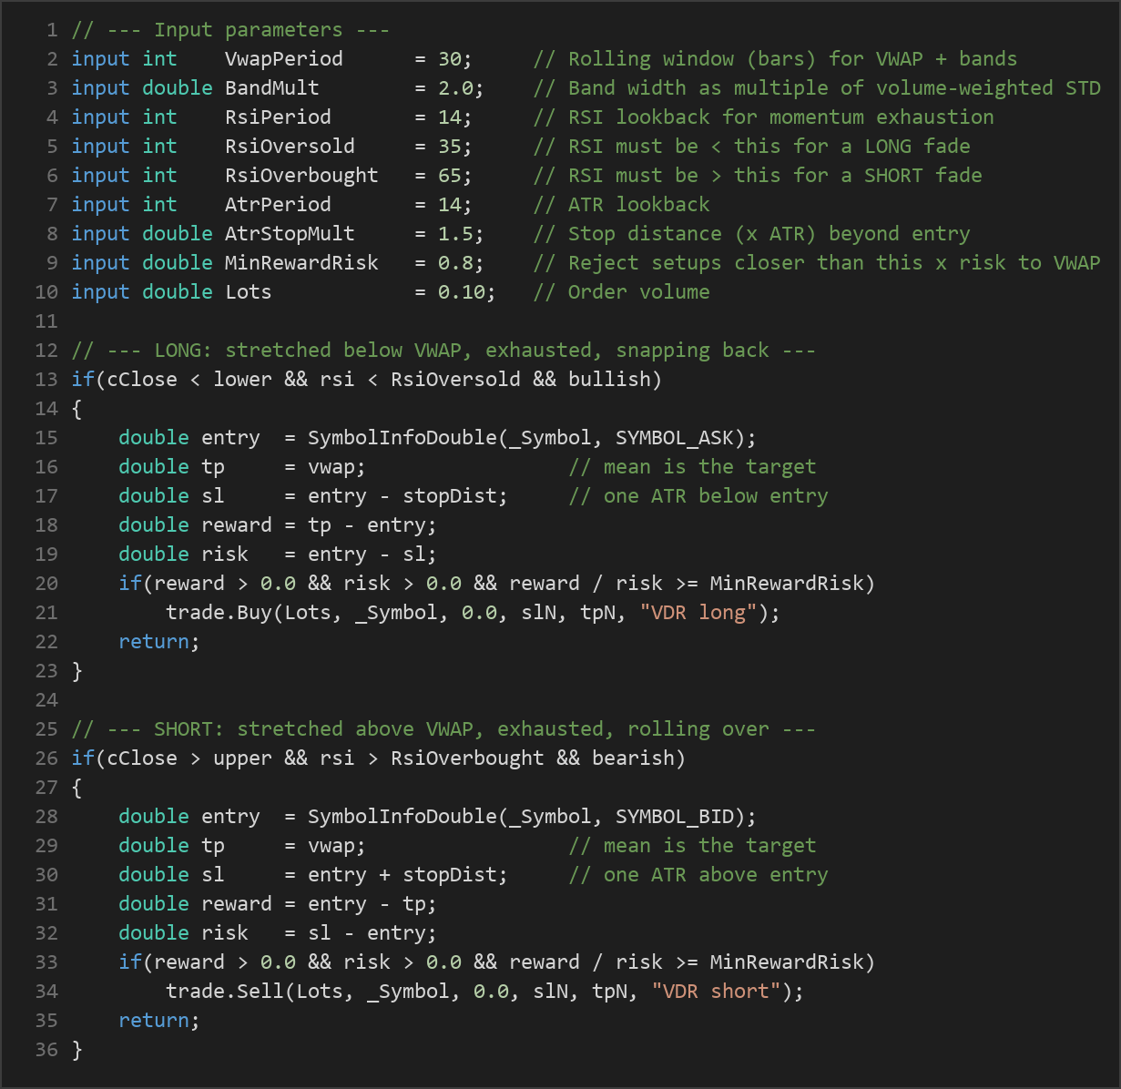Click the value 0.10 on line 10
Image resolution: width=1121 pixels, height=1089 pixels.
point(462,292)
